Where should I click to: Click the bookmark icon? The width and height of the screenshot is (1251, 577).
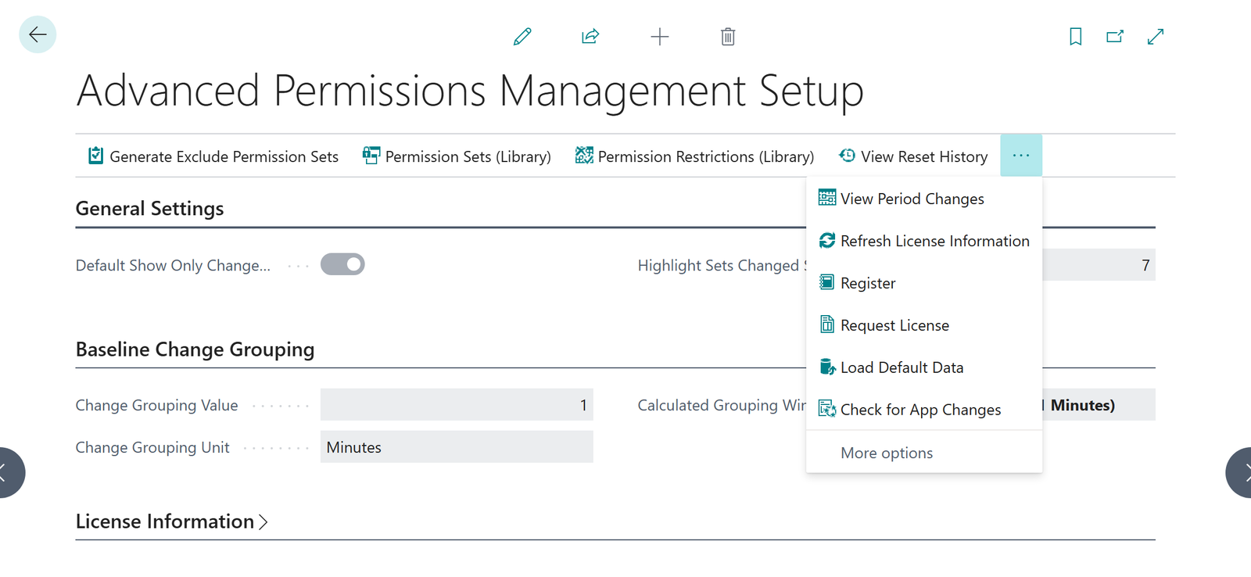[x=1076, y=37]
